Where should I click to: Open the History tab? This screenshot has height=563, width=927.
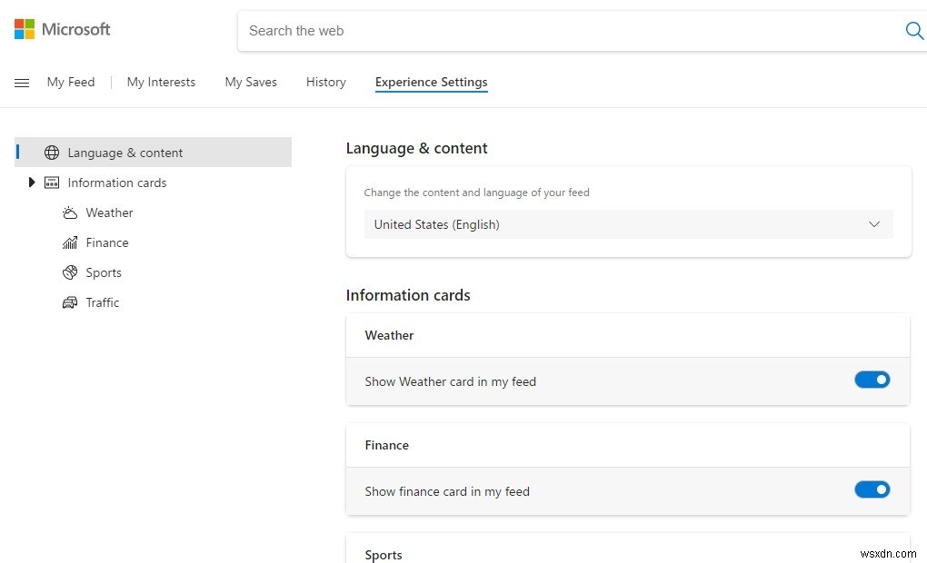tap(325, 82)
